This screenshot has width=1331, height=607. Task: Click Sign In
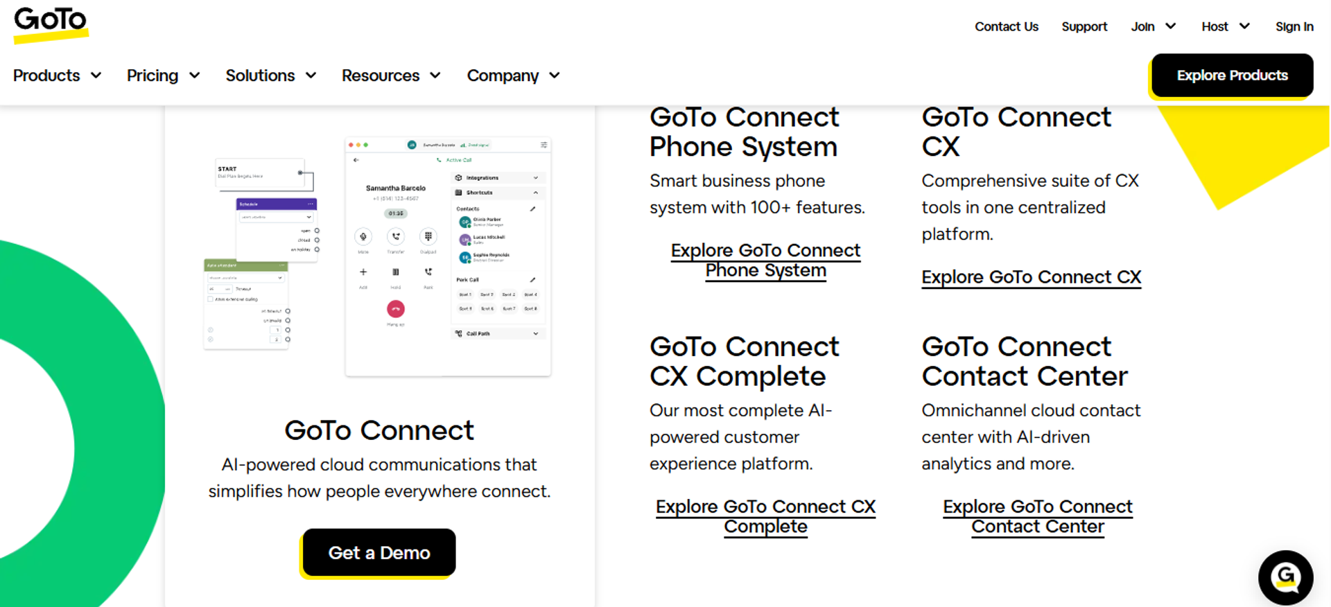(1294, 26)
